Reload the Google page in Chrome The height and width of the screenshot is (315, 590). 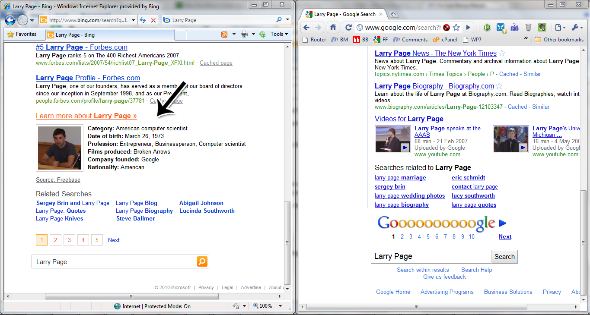pos(348,28)
